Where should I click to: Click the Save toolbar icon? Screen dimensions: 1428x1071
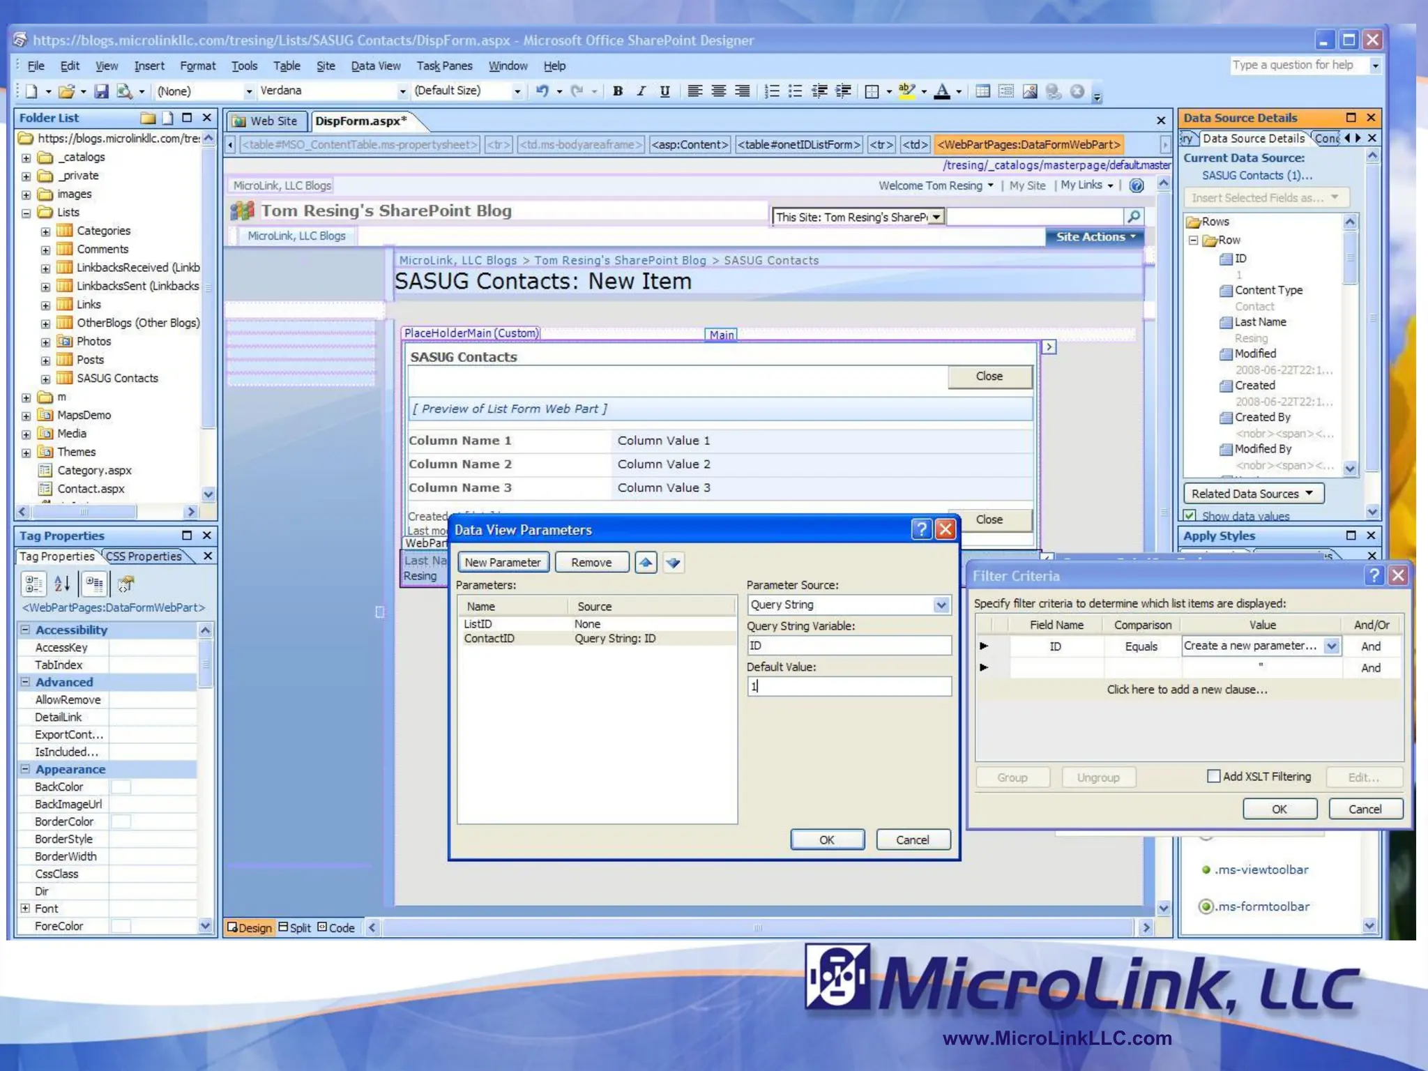102,91
